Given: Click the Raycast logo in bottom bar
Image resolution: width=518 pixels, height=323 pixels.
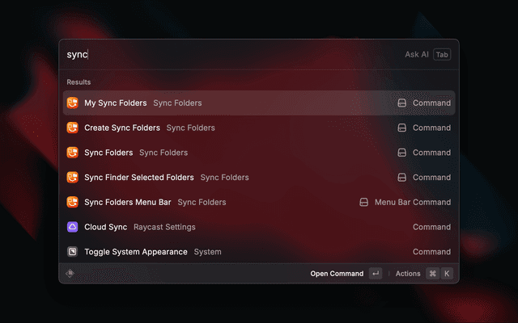Looking at the screenshot, I should pyautogui.click(x=70, y=274).
